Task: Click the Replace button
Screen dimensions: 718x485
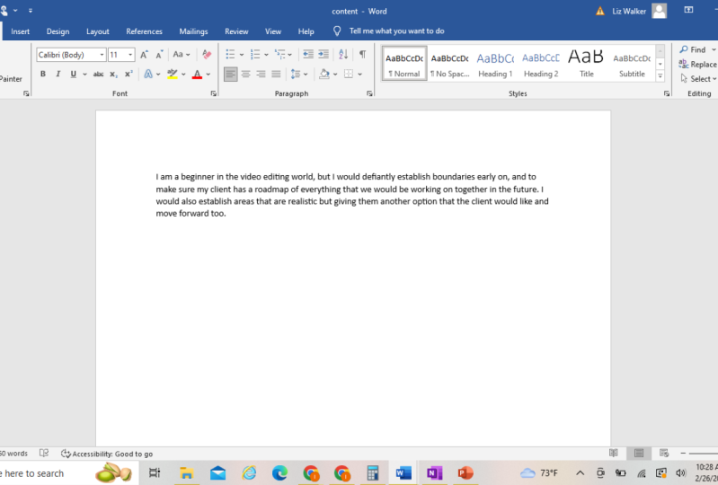Action: pyautogui.click(x=698, y=65)
